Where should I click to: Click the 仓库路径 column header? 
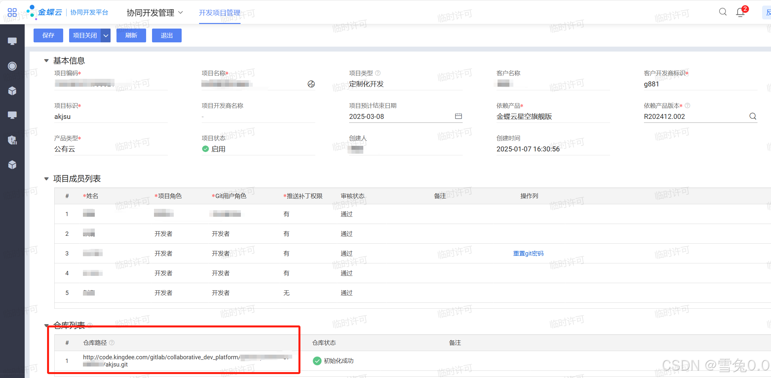(95, 343)
